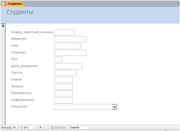Click the Группа field

pos(65,73)
